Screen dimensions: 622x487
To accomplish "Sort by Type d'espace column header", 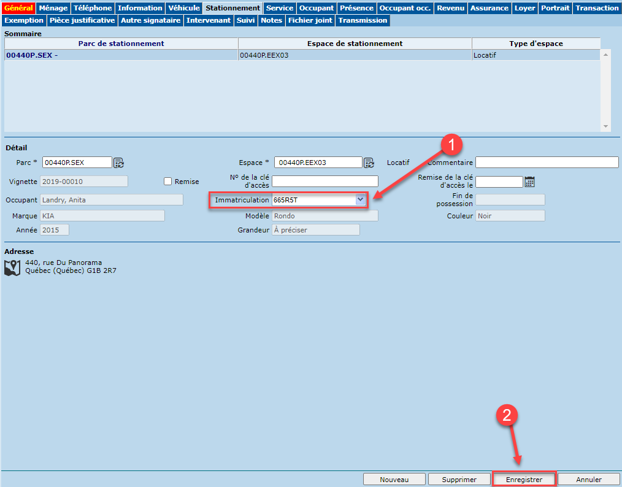I will (x=536, y=44).
